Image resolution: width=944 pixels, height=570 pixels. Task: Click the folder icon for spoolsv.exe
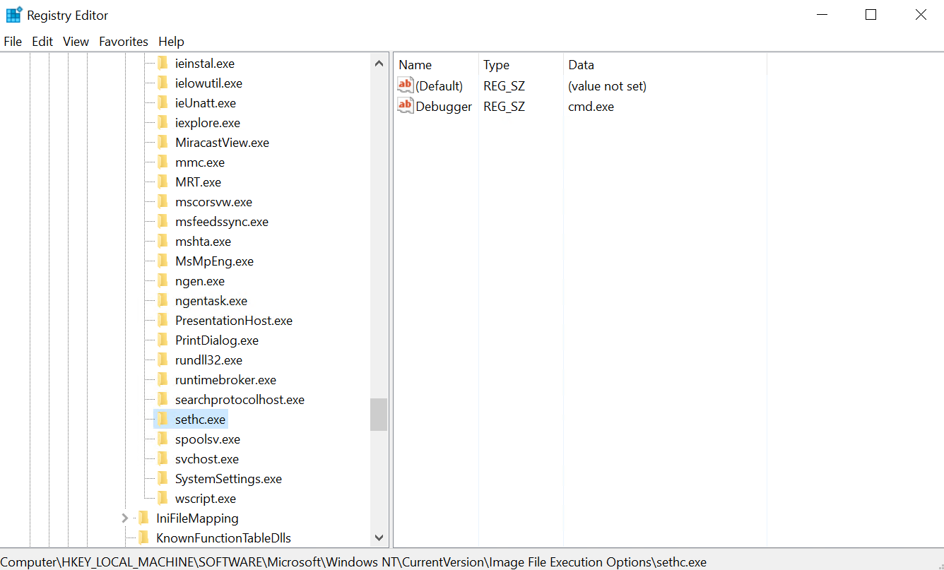click(x=163, y=439)
